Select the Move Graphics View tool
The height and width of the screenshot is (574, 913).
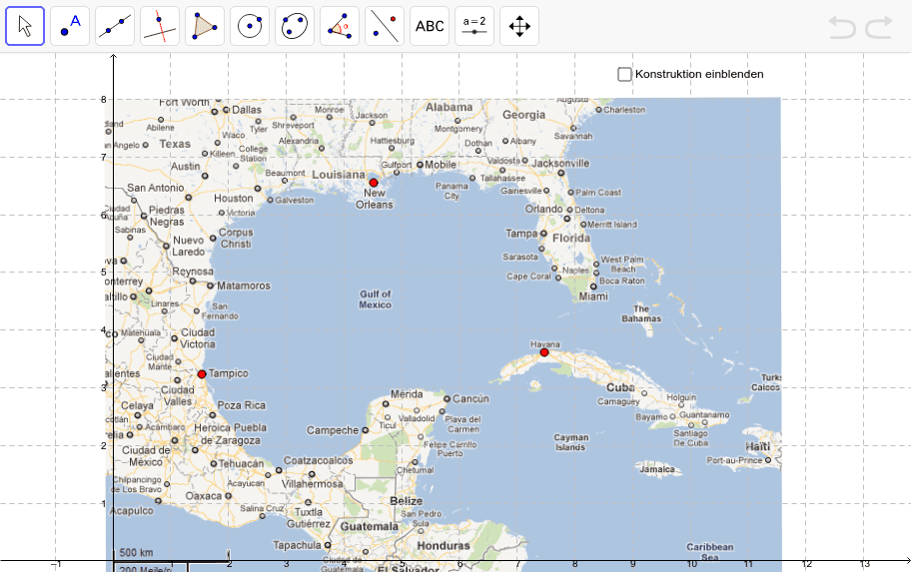tap(519, 26)
